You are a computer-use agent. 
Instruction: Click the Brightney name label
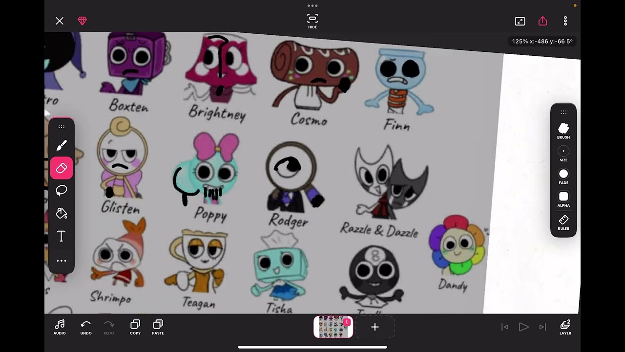(217, 113)
